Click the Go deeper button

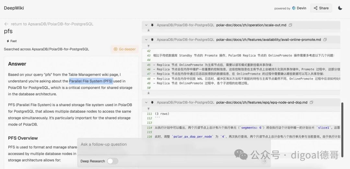click(124, 49)
